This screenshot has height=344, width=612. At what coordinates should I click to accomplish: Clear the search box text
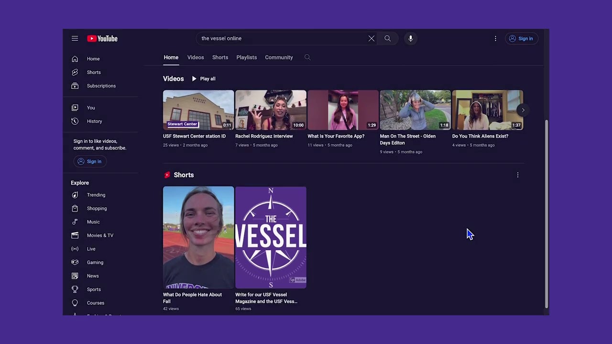pyautogui.click(x=372, y=38)
